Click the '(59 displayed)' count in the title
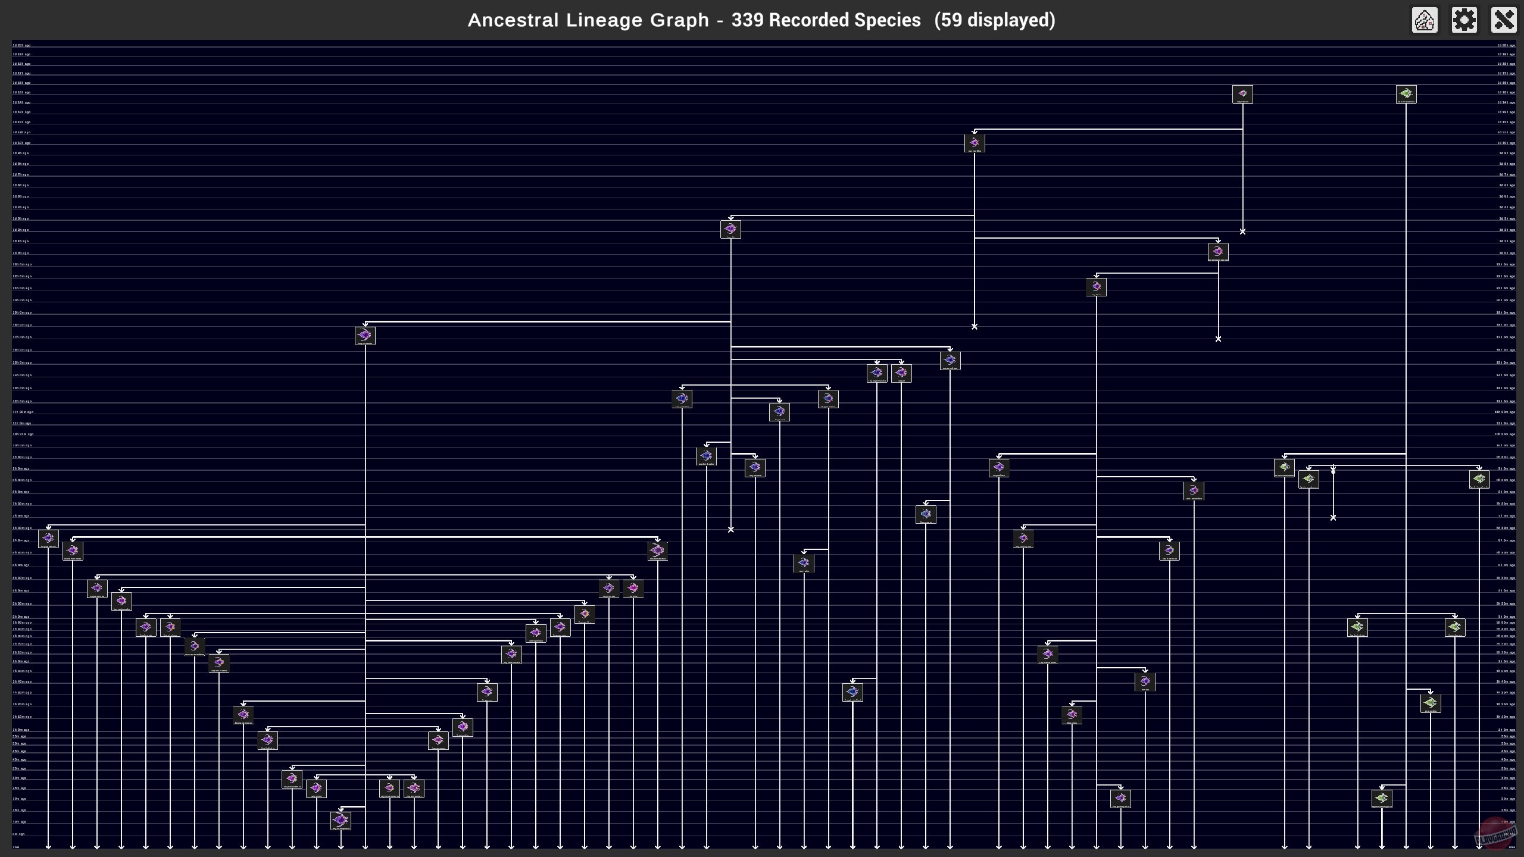 pyautogui.click(x=995, y=20)
